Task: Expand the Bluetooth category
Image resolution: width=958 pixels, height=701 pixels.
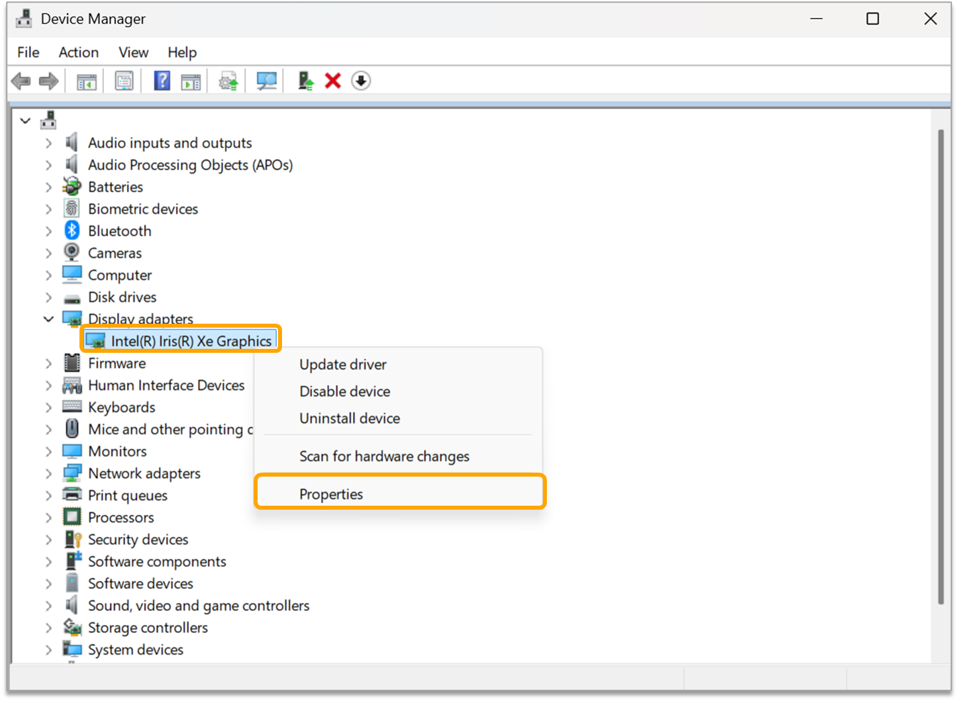Action: pyautogui.click(x=48, y=231)
